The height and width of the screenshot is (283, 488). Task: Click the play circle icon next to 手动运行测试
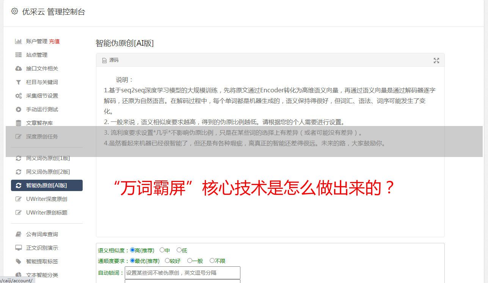(x=18, y=109)
